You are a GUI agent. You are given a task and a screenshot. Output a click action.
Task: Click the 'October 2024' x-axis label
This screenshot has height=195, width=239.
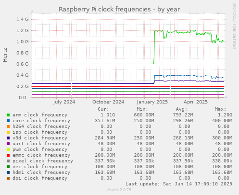(x=108, y=102)
